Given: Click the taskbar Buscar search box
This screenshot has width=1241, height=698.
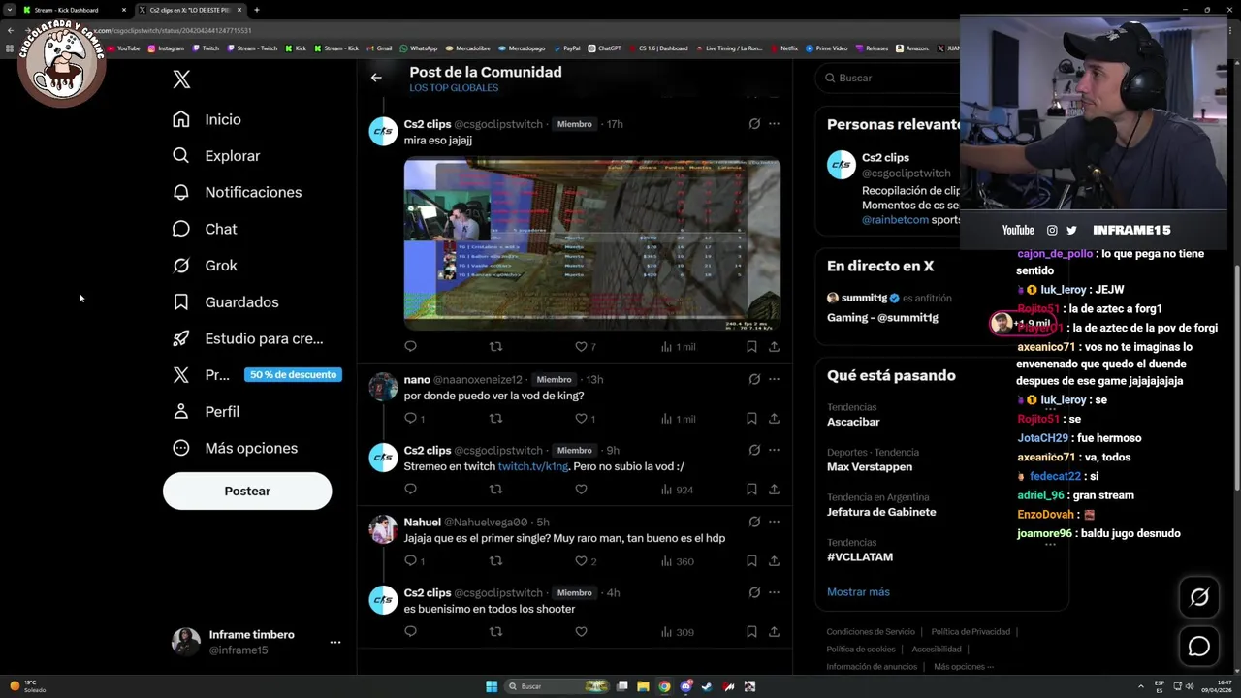Looking at the screenshot, I should (557, 686).
